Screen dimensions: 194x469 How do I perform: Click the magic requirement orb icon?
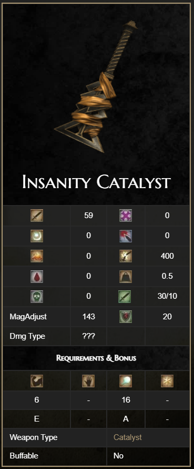[126, 381]
